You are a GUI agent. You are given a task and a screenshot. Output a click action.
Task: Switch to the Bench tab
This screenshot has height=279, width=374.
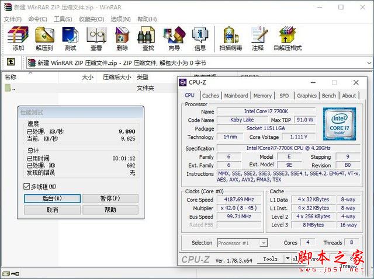click(329, 96)
